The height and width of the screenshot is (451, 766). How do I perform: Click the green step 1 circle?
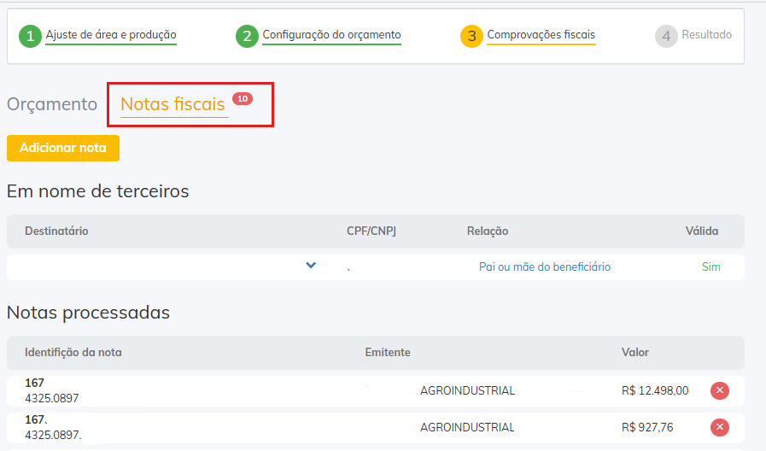(x=31, y=36)
